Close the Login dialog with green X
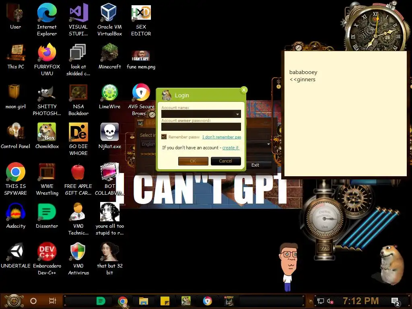The image size is (412, 309). [x=244, y=90]
